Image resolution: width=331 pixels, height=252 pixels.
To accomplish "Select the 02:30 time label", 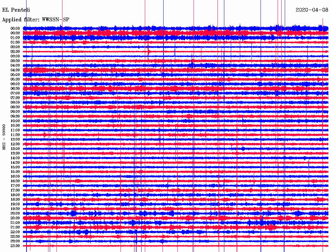I will click(x=15, y=52).
